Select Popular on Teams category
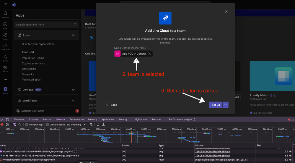This screenshot has width=295, height=163. [33, 58]
